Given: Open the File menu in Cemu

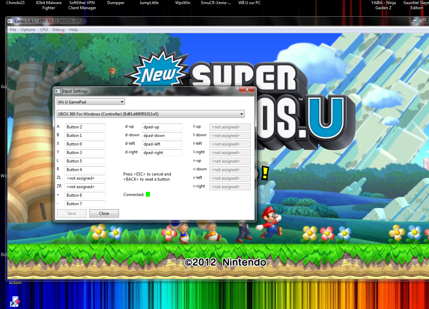Looking at the screenshot, I should pos(13,30).
